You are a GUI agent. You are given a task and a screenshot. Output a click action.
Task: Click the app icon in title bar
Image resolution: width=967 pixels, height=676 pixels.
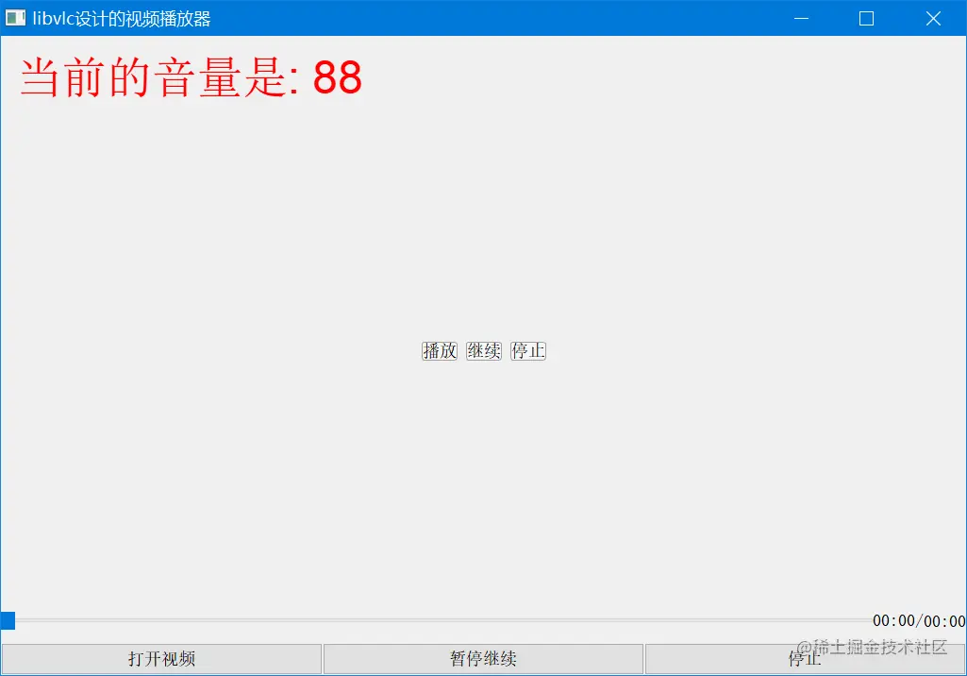tap(15, 18)
